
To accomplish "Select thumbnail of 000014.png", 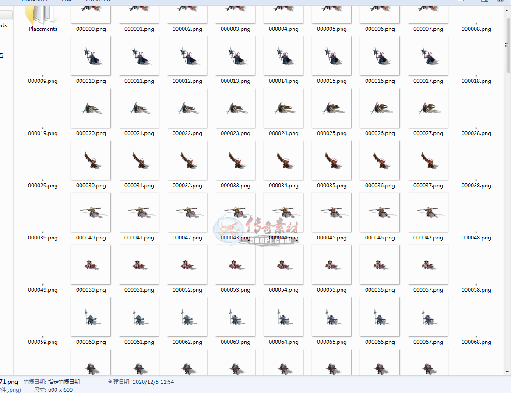I will tap(283, 56).
